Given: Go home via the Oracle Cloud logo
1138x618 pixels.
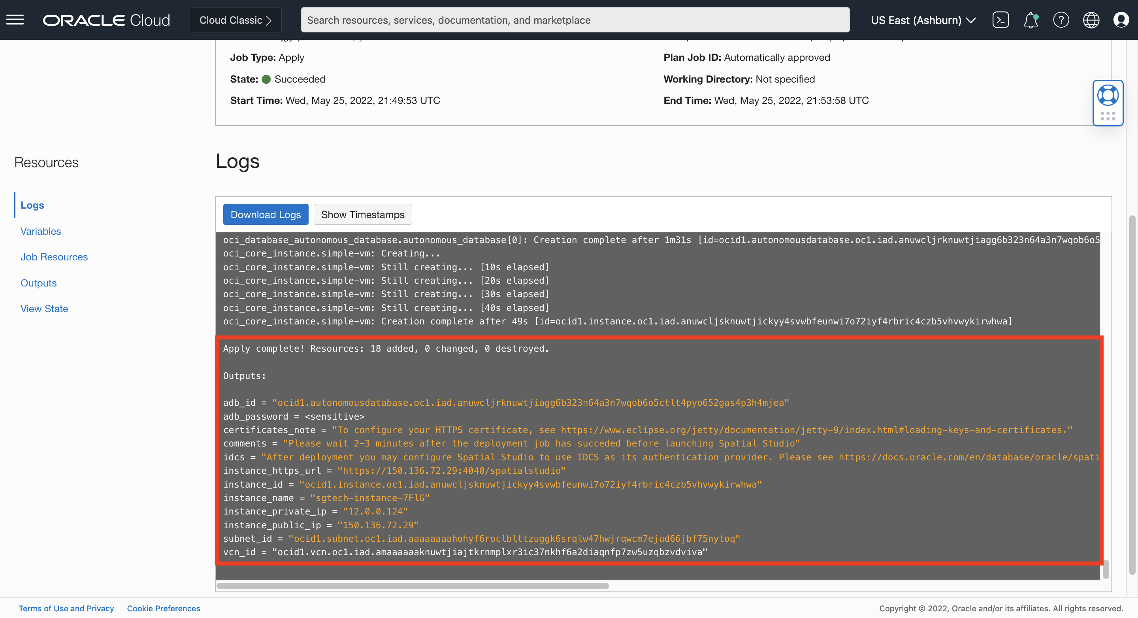Looking at the screenshot, I should (x=106, y=19).
